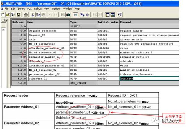Screen dimensions: 186x129
Task: Open the Insert menu
Action: [21, 9]
